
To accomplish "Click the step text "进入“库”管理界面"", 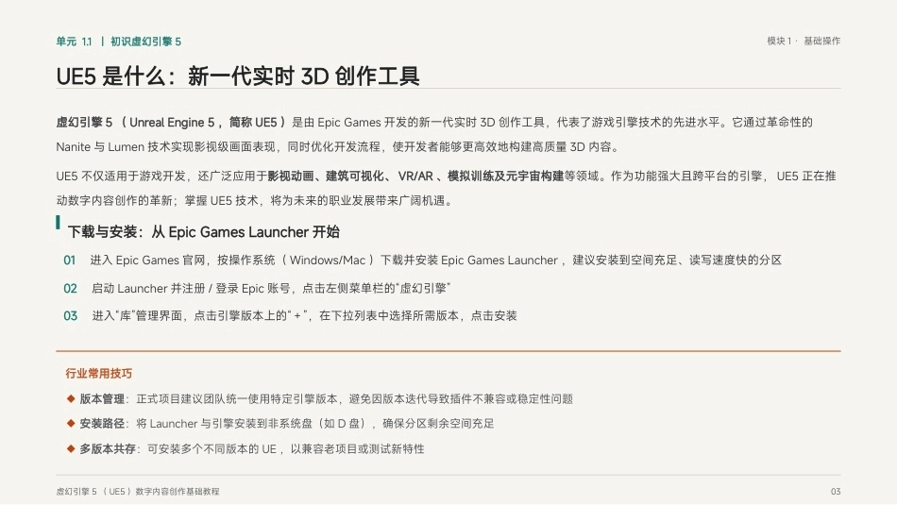I will [137, 315].
